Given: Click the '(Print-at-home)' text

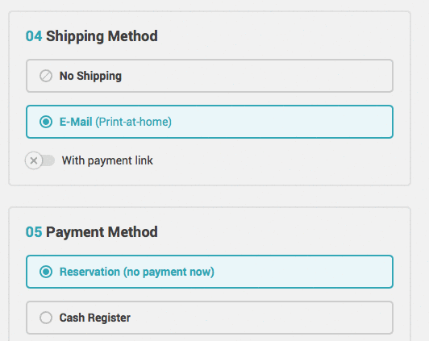Looking at the screenshot, I should [x=134, y=122].
